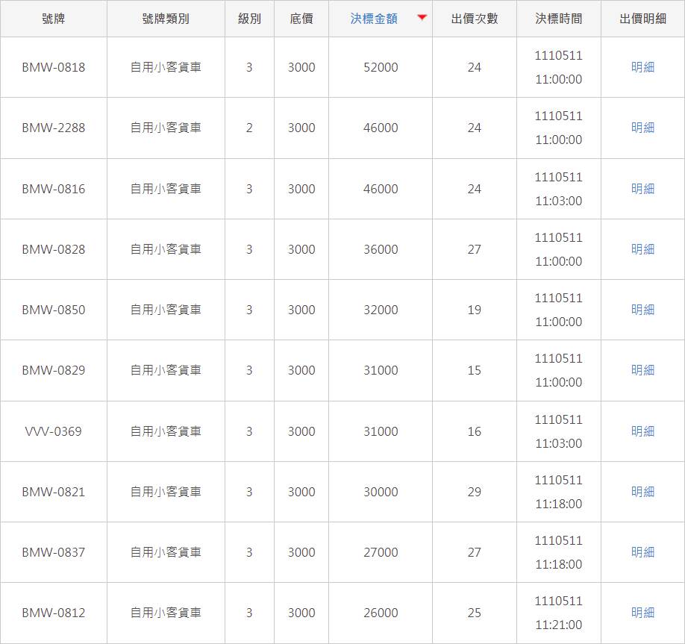Select plate number BMW-0837
685x644 pixels.
coord(53,552)
